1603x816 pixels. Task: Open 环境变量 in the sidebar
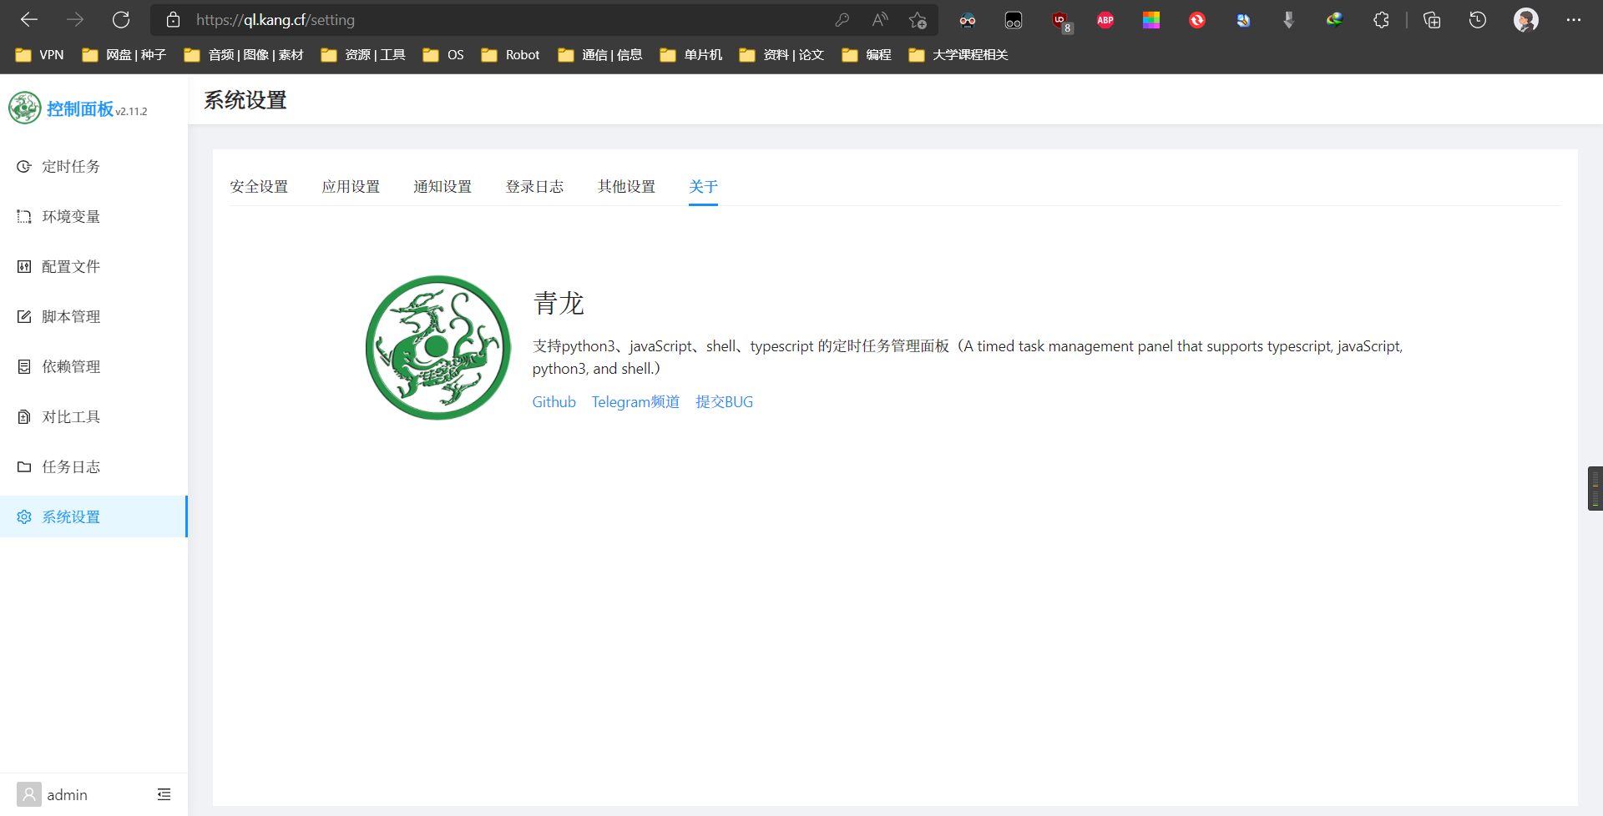[94, 216]
